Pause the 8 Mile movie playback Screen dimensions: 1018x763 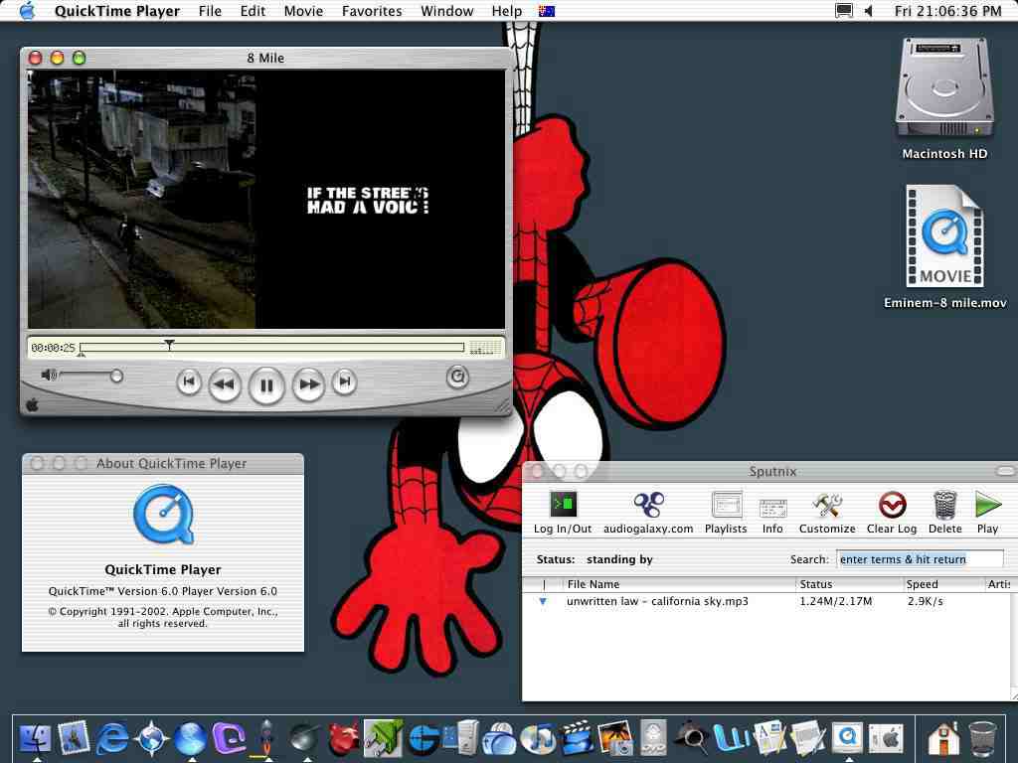click(x=266, y=384)
